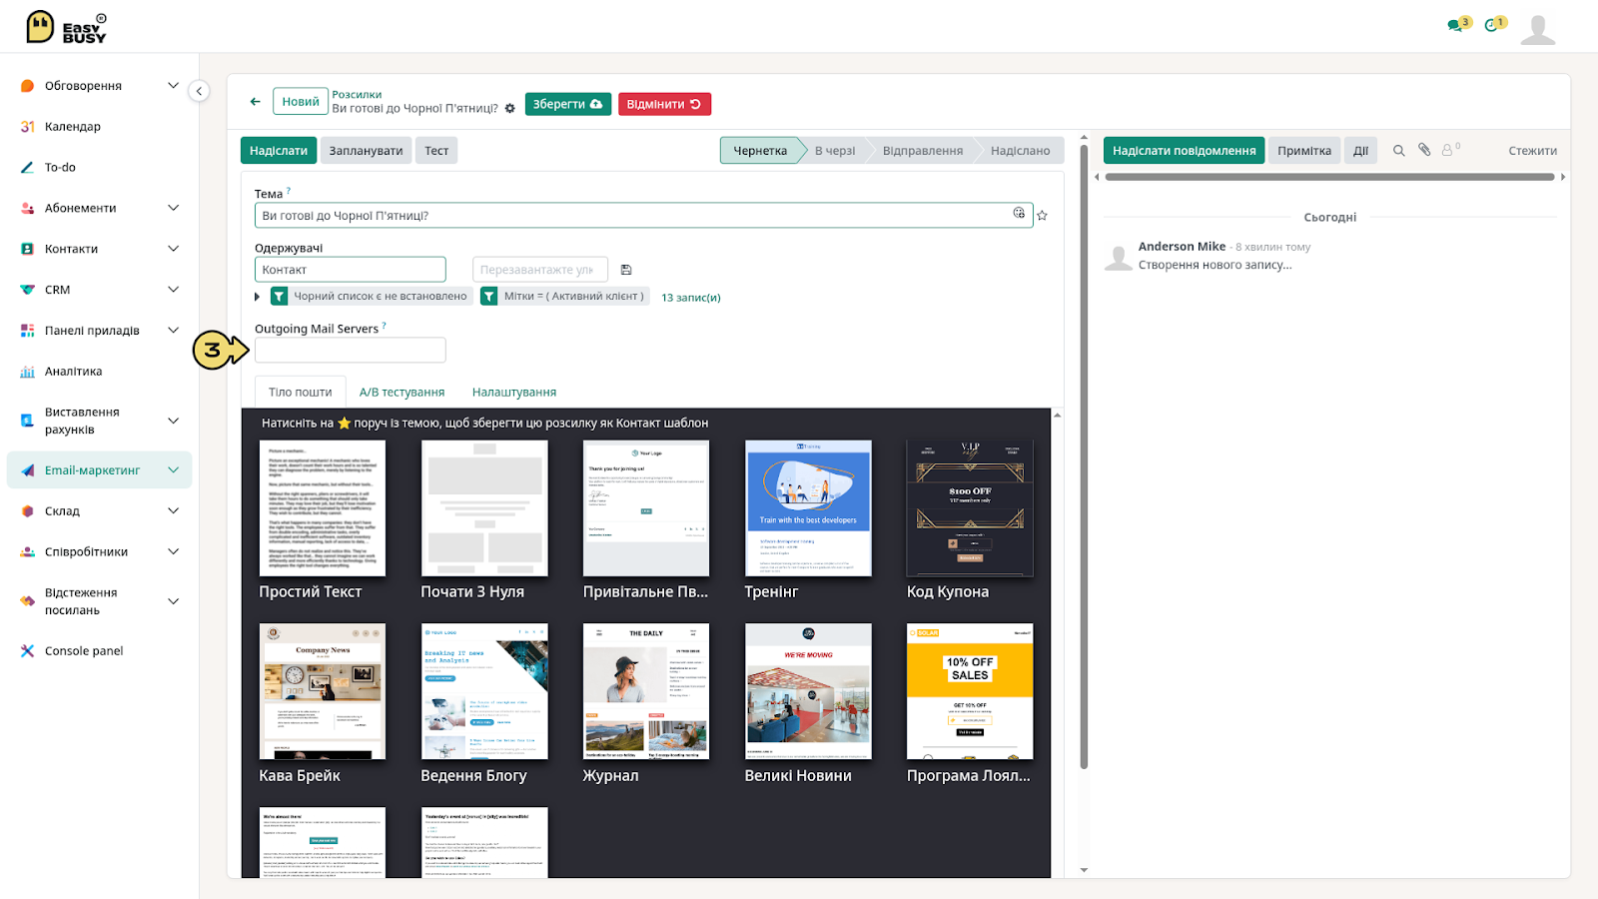Open Розсилки breadcrumb link
The width and height of the screenshot is (1598, 899).
click(357, 95)
